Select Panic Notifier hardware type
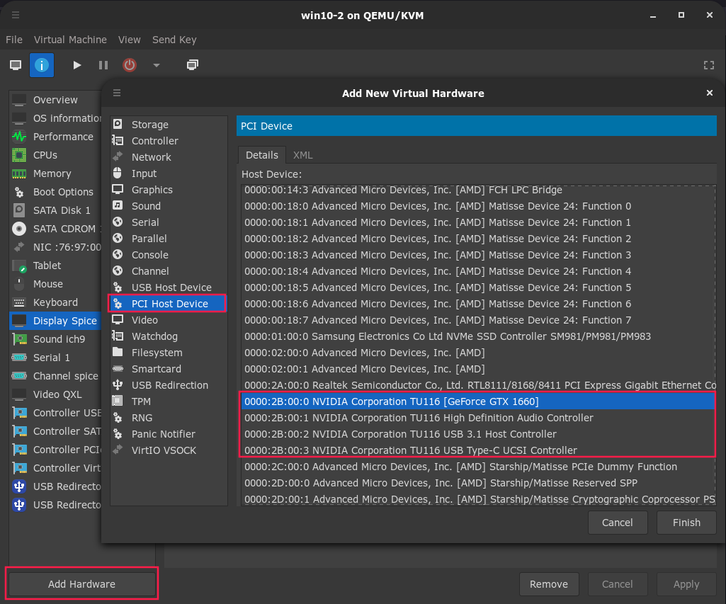726x604 pixels. (169, 434)
